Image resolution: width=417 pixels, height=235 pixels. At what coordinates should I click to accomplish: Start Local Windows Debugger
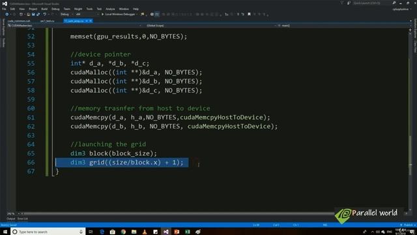click(118, 14)
